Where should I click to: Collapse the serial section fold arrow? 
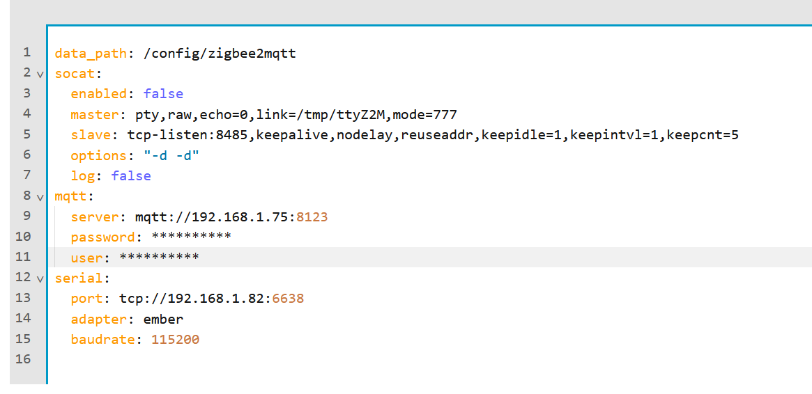[40, 279]
